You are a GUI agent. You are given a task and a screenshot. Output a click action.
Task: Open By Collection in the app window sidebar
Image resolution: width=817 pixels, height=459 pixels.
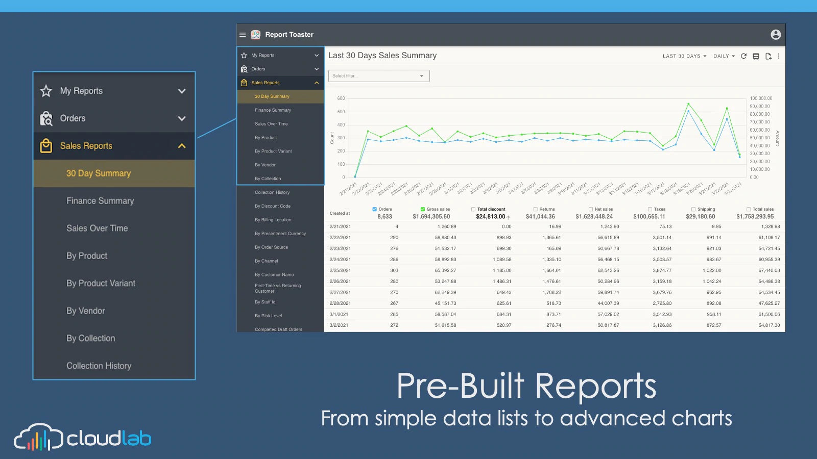pos(280,178)
